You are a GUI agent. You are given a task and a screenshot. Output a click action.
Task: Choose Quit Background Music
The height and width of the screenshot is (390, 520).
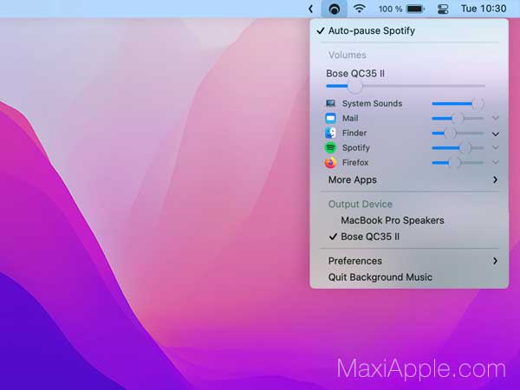(x=409, y=277)
